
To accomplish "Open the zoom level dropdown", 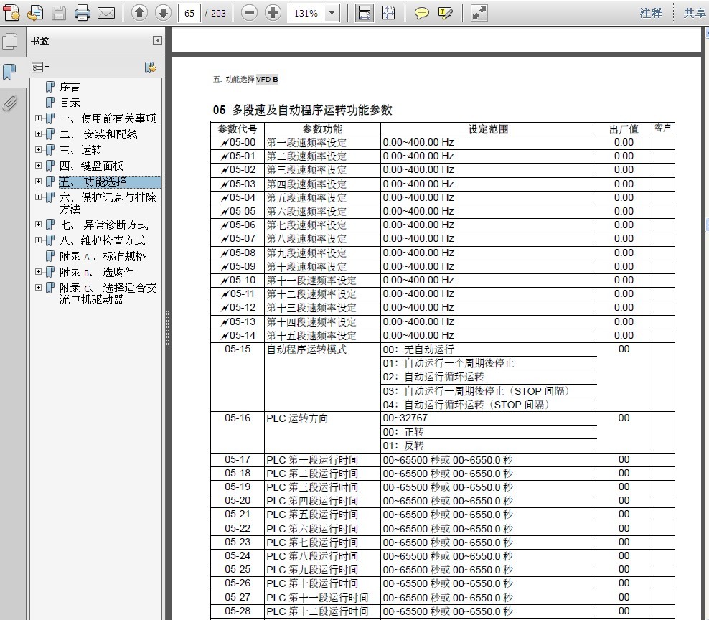I will (x=332, y=13).
